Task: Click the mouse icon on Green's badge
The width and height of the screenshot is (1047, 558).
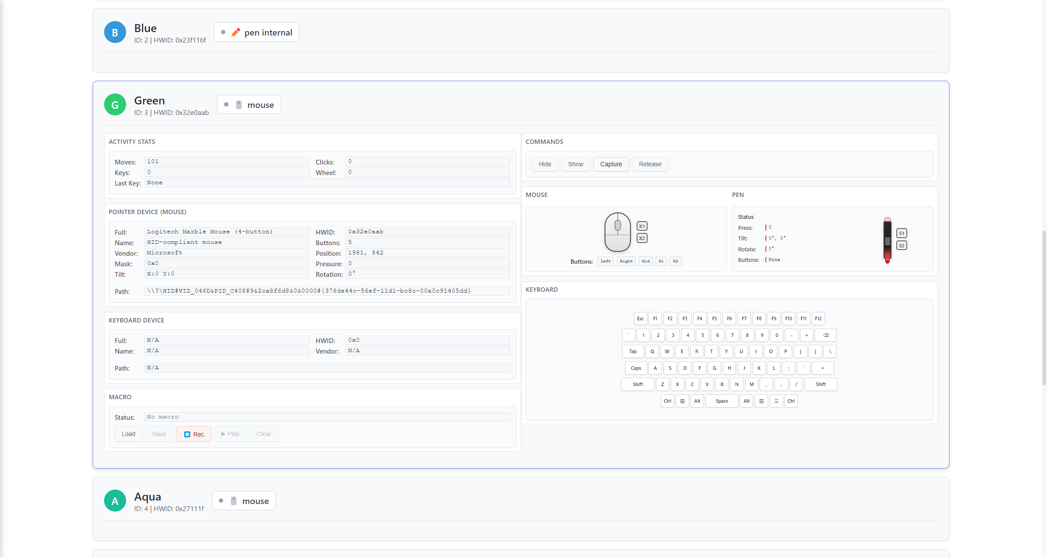Action: (x=238, y=104)
